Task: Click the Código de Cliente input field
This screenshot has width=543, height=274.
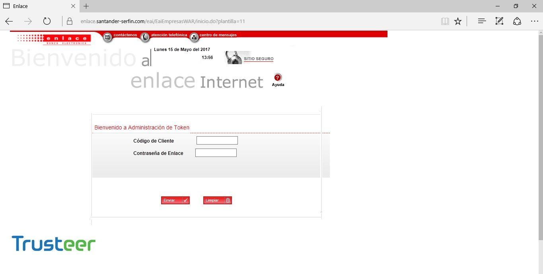Action: pos(217,140)
